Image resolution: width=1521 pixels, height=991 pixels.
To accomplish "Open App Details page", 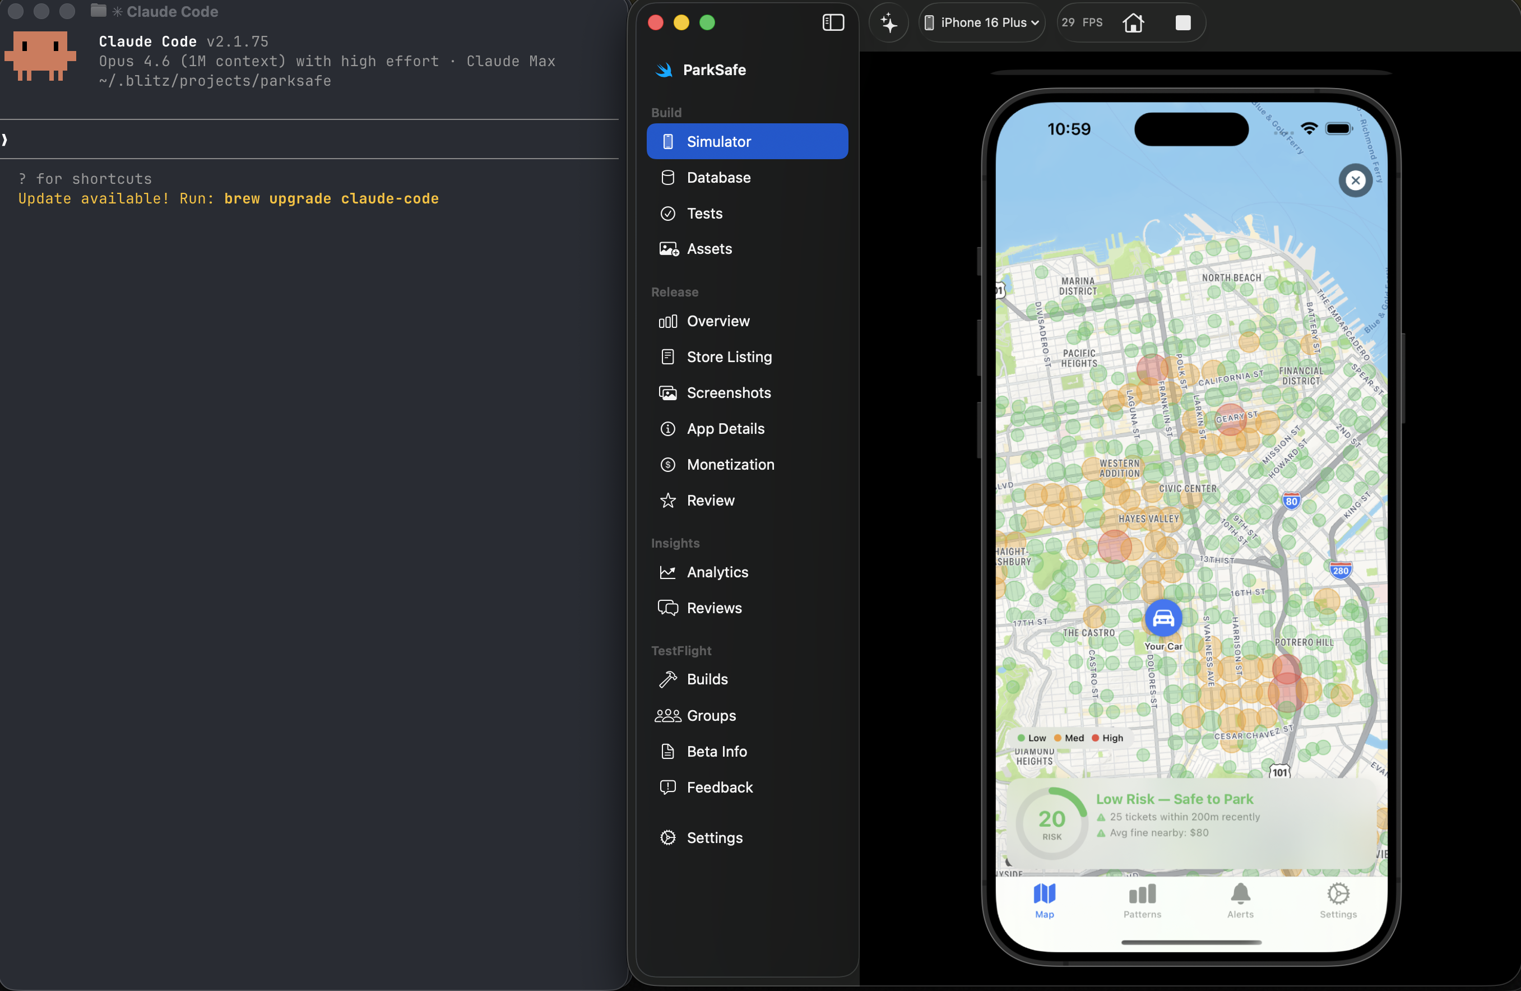I will [747, 428].
